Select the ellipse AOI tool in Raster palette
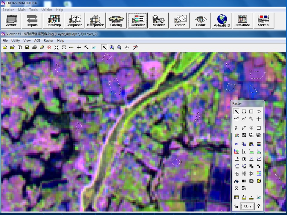Image resolution: width=287 pixels, height=215 pixels. pyautogui.click(x=258, y=111)
